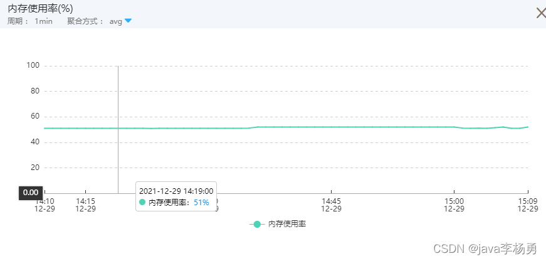Click the 51% value in the tooltip

coord(201,202)
